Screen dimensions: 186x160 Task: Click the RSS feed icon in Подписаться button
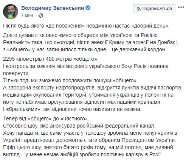click(138, 9)
